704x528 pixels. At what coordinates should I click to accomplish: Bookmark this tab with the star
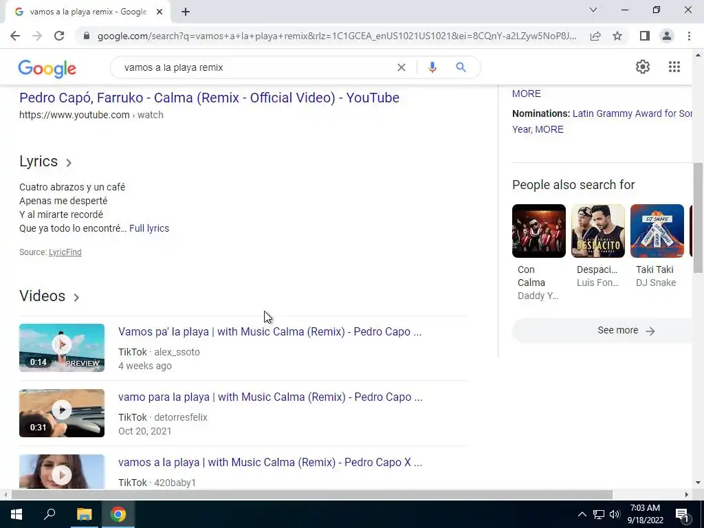tap(617, 36)
